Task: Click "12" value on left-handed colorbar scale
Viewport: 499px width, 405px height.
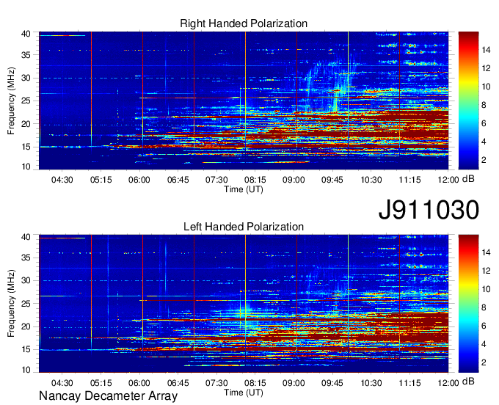Action: point(486,271)
